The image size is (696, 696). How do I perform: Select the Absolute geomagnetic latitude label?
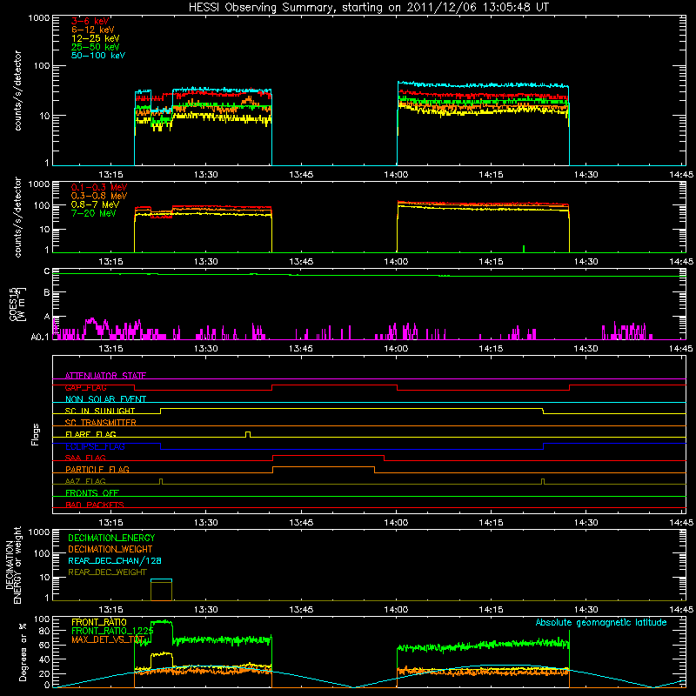coord(601,623)
